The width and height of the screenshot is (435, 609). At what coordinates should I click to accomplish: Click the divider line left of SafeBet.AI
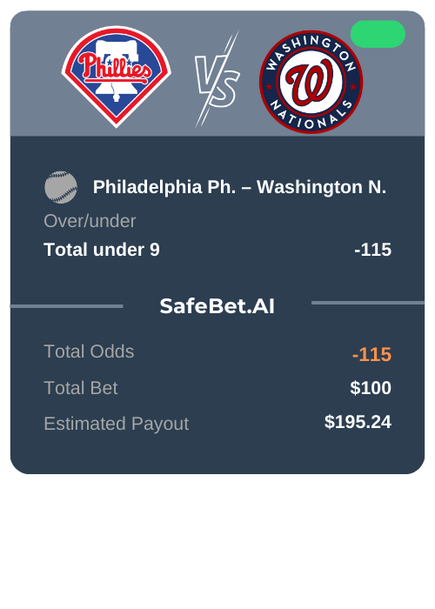coord(66,306)
